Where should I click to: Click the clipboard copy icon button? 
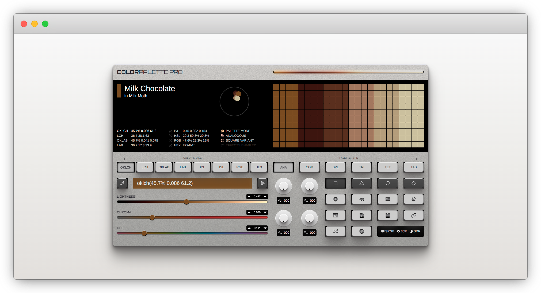pos(387,215)
